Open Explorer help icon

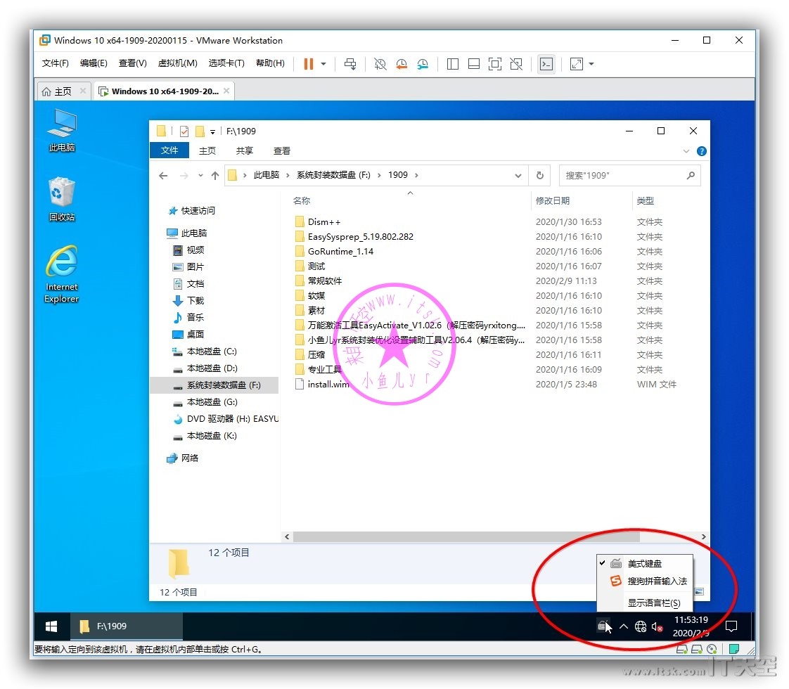[x=701, y=151]
